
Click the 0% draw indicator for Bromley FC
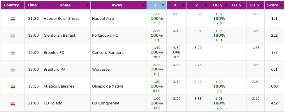(177, 52)
